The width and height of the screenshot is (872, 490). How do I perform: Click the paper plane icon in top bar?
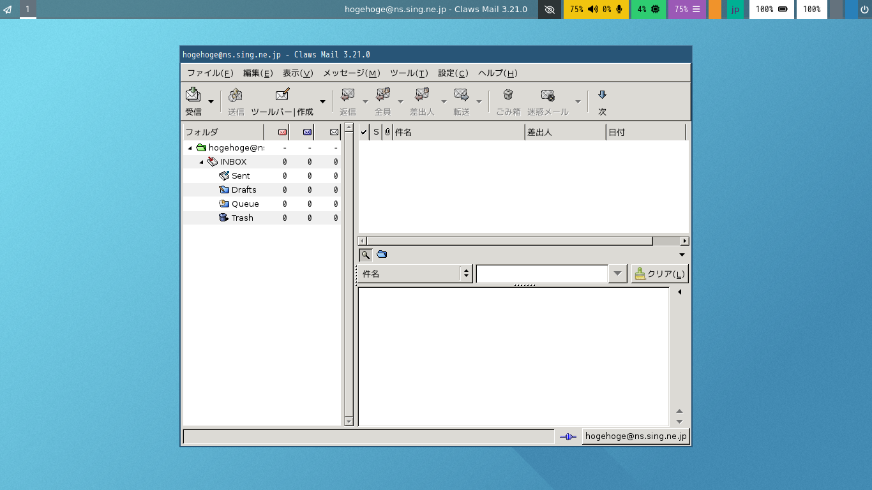click(x=8, y=10)
